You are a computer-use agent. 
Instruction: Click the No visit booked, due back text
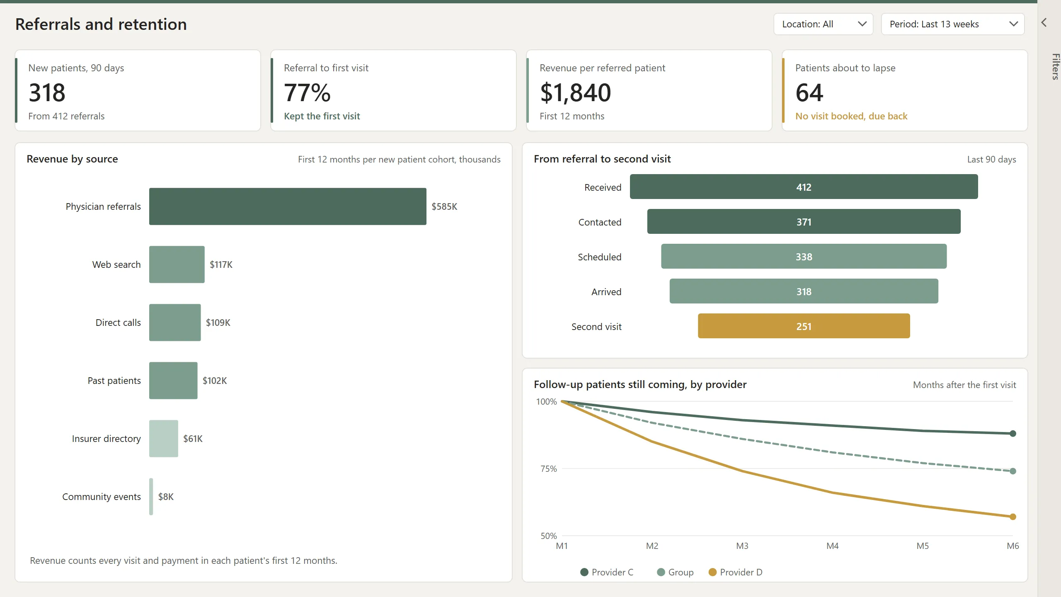pos(851,116)
